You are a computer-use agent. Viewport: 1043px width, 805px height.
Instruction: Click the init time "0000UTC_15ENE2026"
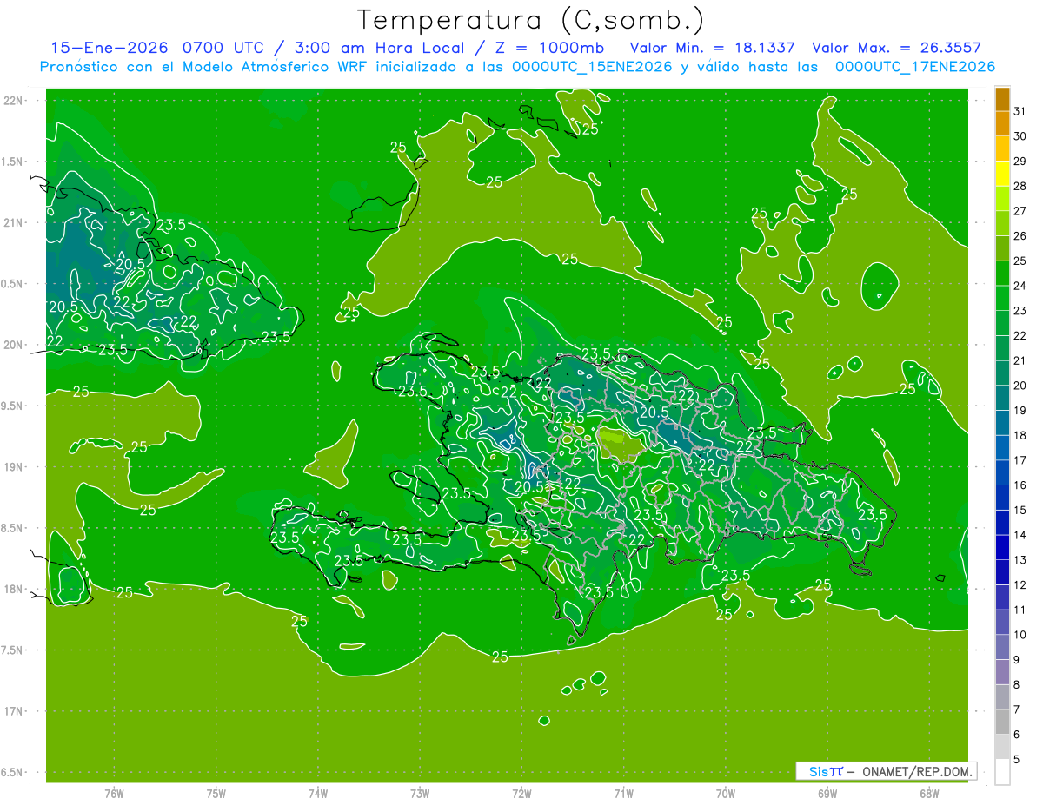tap(592, 67)
